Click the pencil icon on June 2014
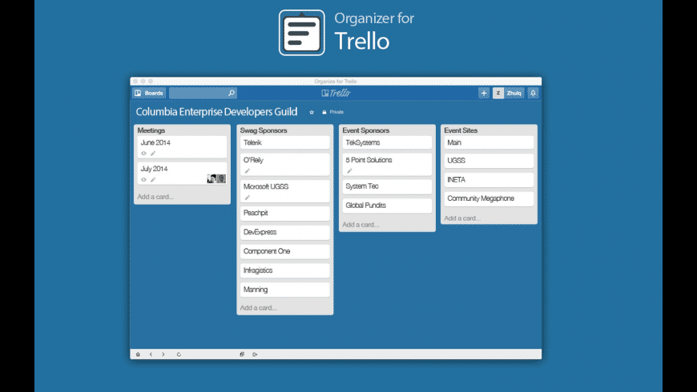Screen dimensions: 697x392 tap(153, 153)
